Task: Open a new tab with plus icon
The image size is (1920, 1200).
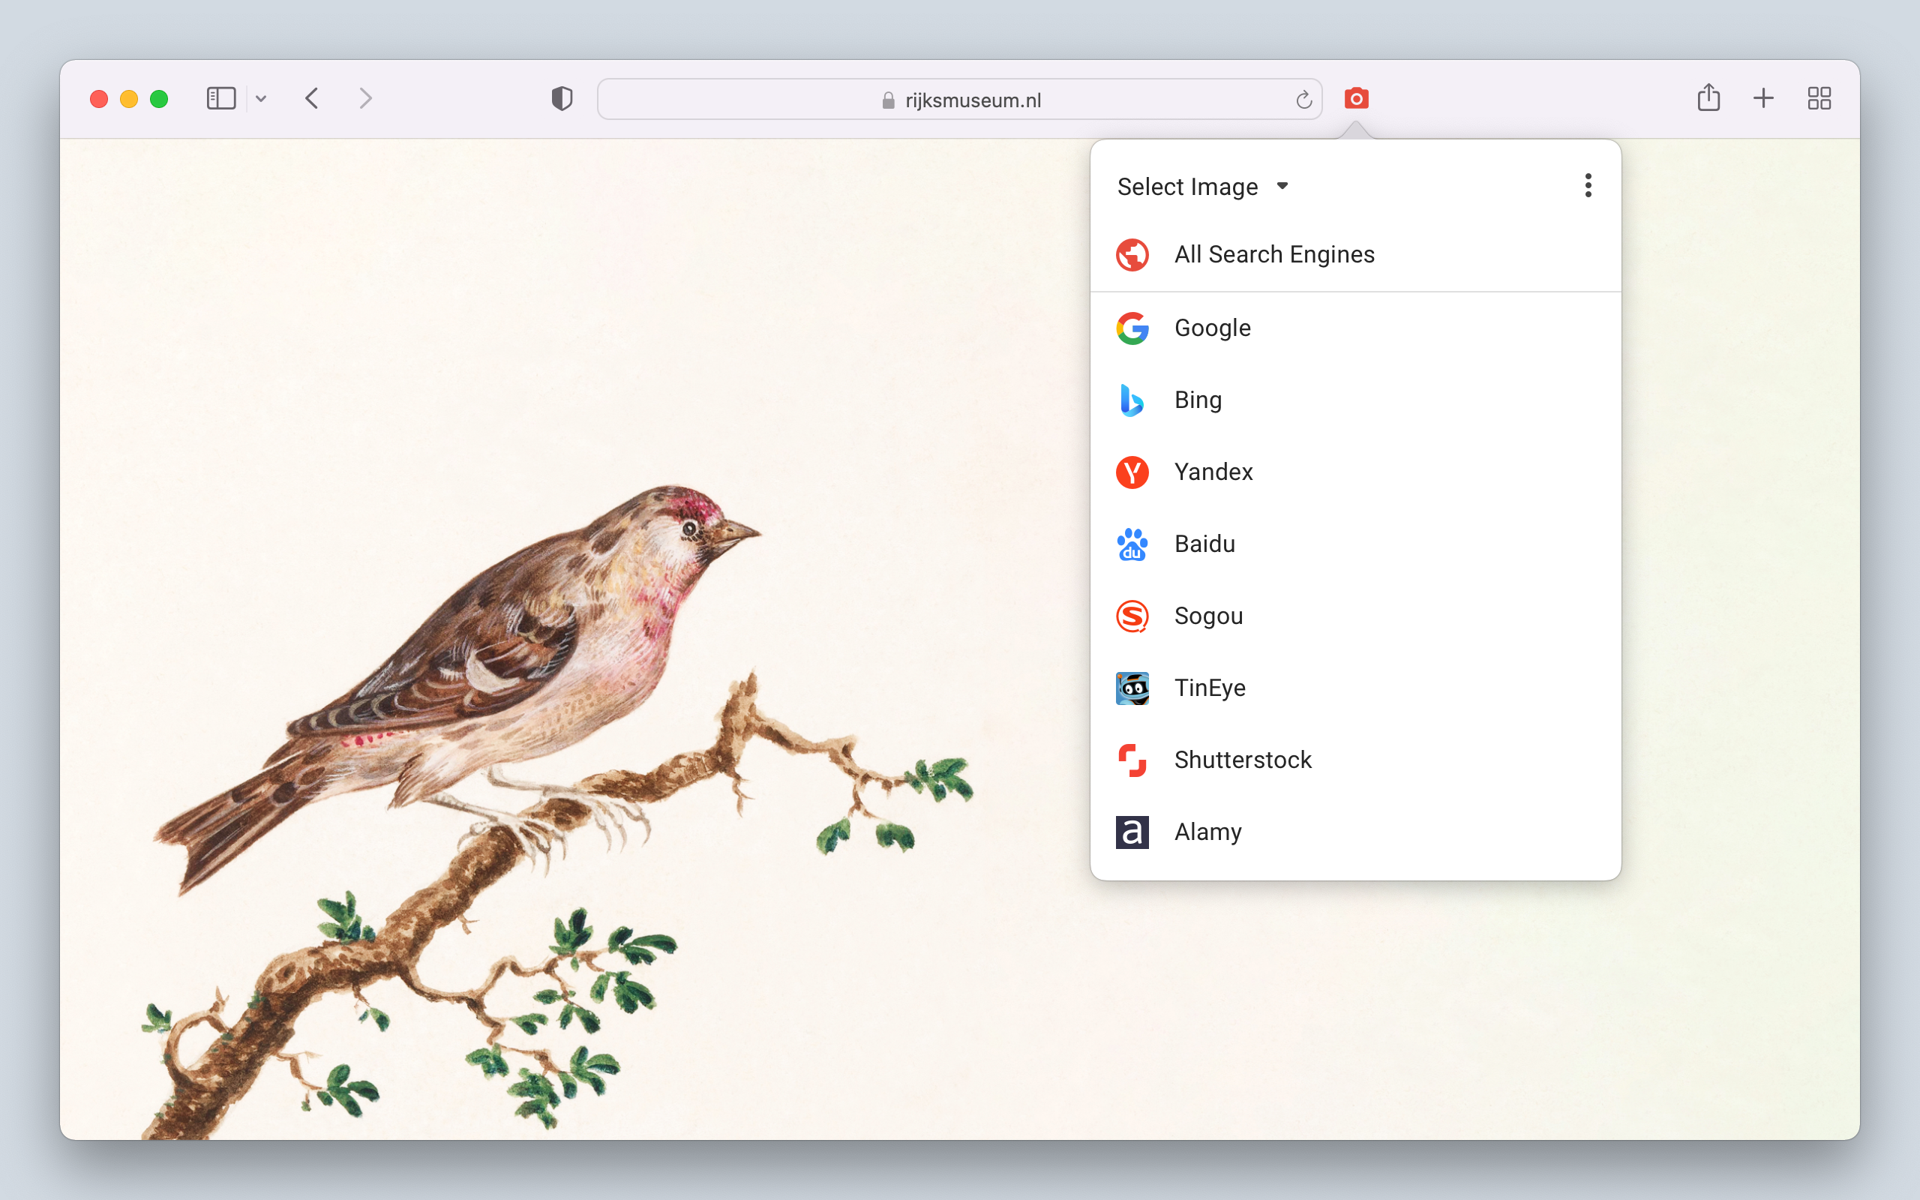Action: (x=1763, y=98)
